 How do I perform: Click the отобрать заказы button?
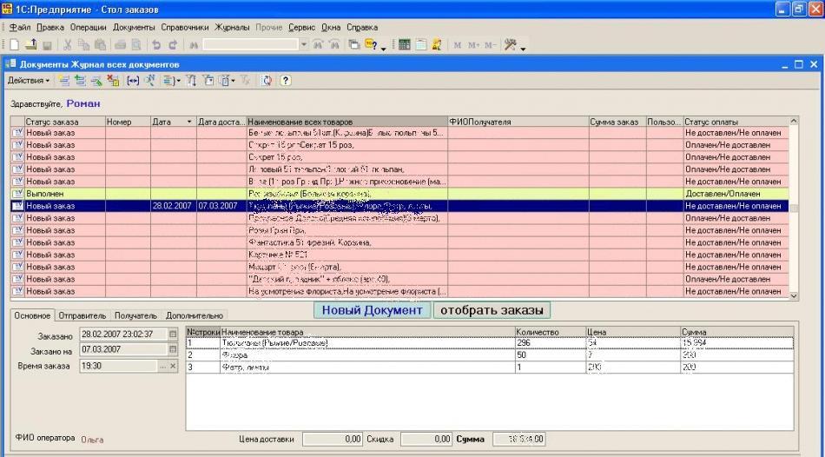coord(492,310)
